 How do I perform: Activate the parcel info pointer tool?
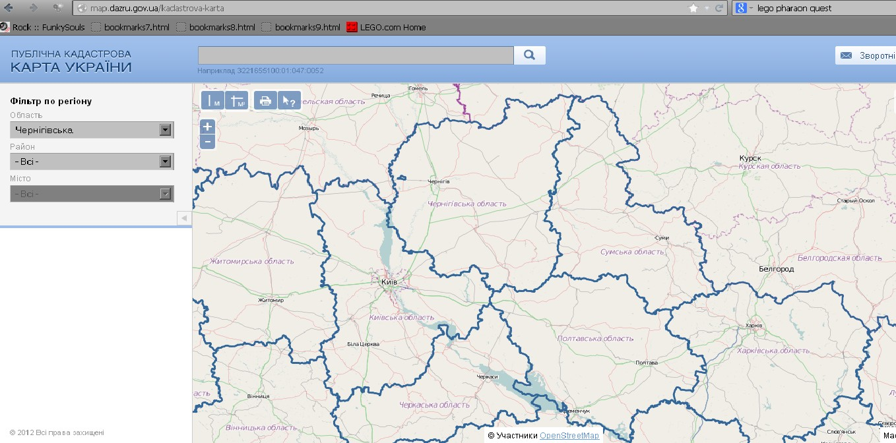coord(289,100)
